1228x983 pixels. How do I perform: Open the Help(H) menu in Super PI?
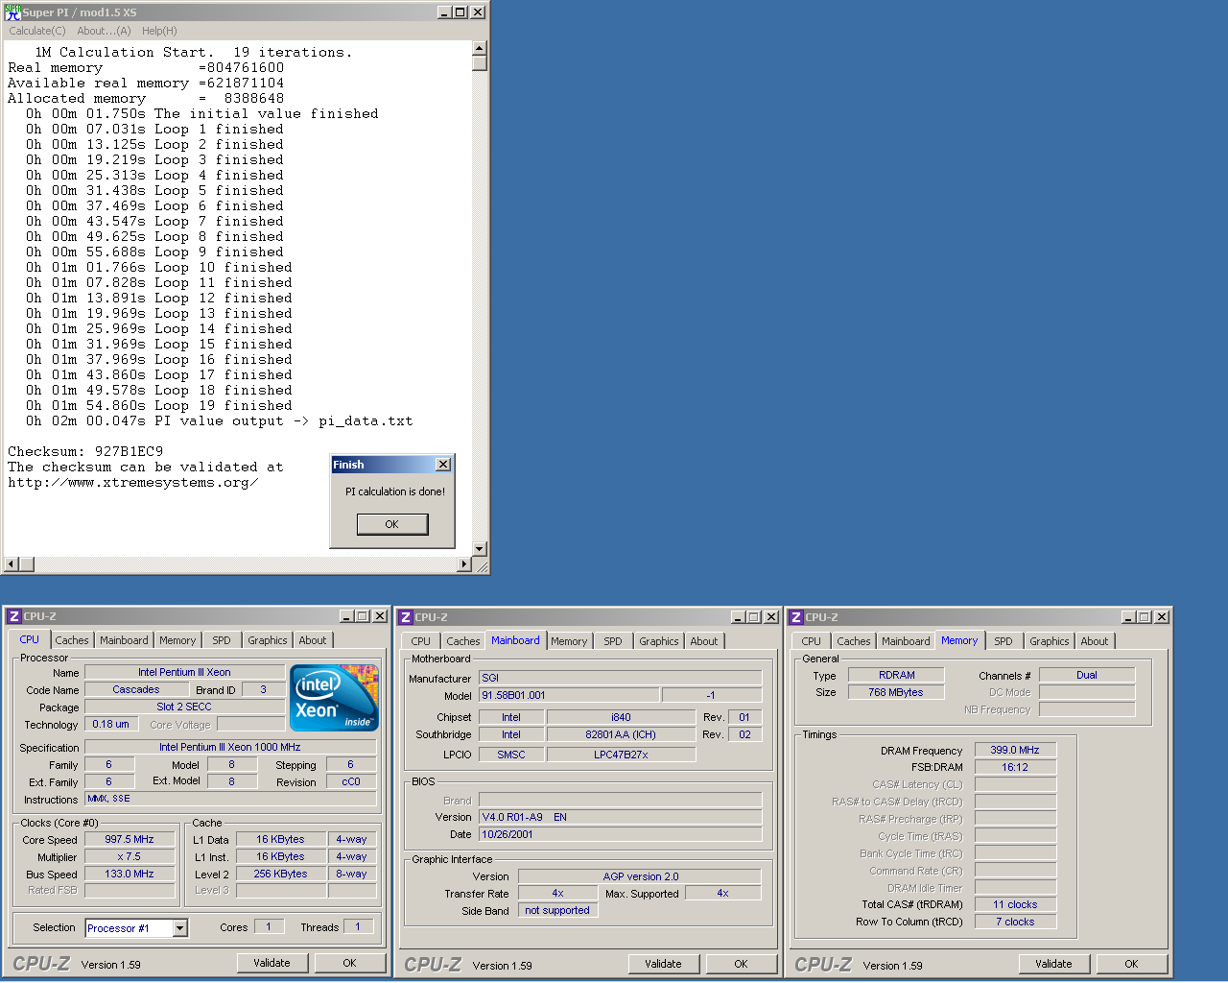point(159,31)
